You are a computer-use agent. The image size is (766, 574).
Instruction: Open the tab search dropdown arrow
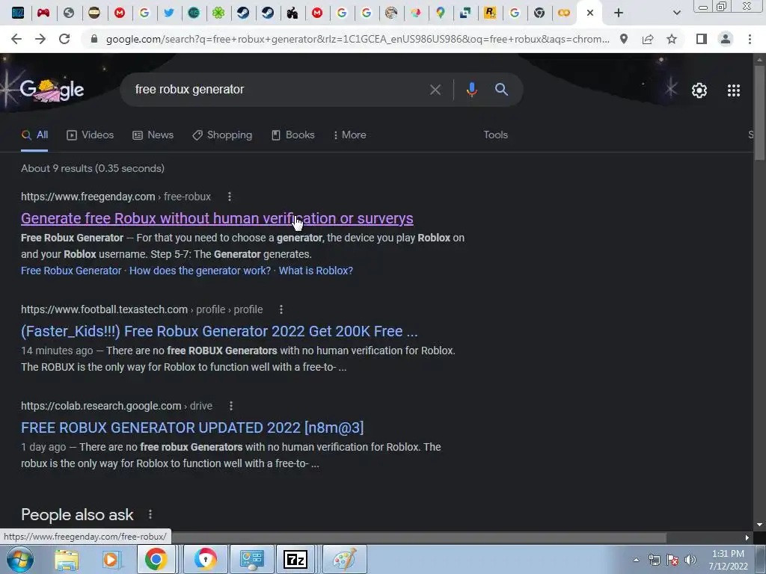[676, 13]
